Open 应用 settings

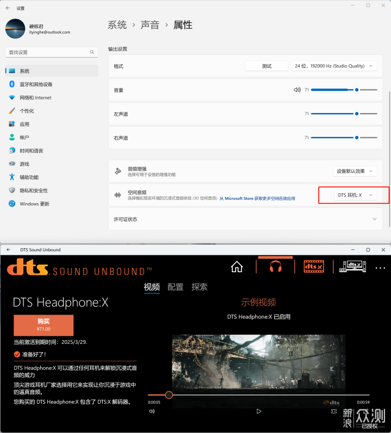coord(52,124)
